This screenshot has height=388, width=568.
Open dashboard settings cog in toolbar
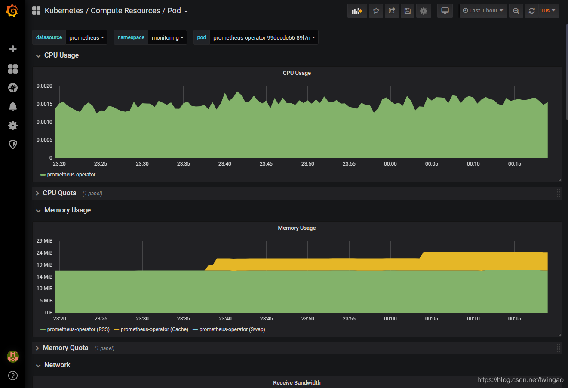pyautogui.click(x=424, y=11)
